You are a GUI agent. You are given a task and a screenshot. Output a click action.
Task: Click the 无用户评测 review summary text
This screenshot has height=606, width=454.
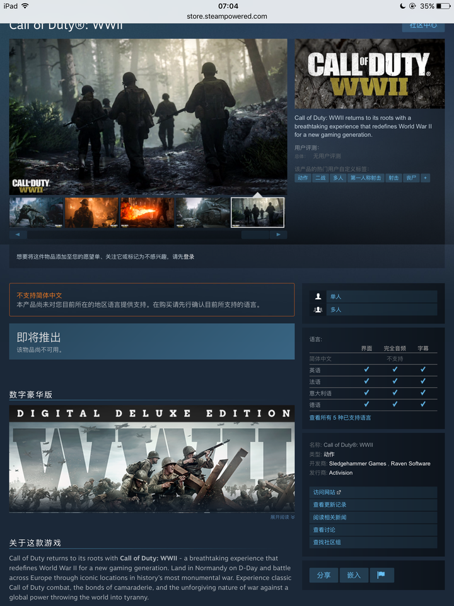click(327, 156)
